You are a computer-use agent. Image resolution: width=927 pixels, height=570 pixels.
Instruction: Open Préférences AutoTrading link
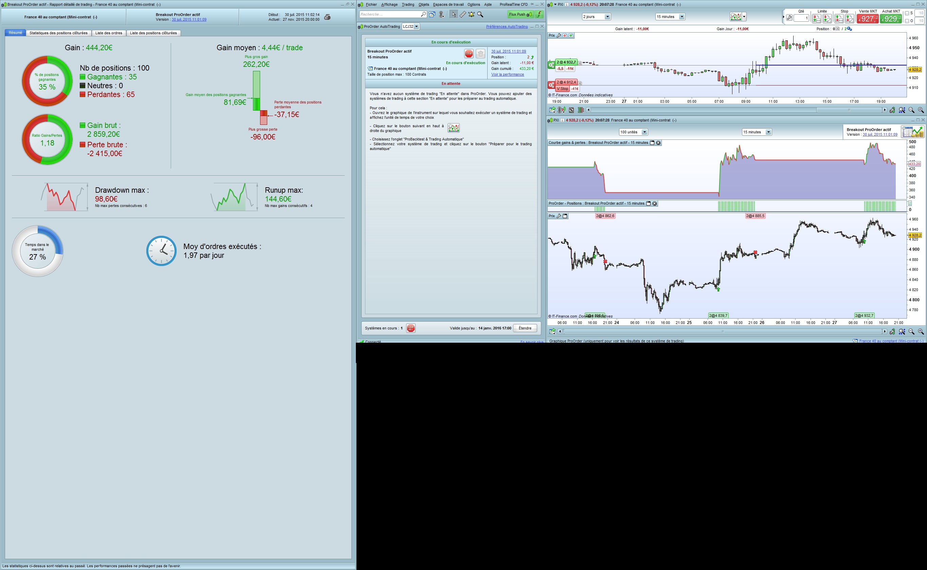tap(507, 27)
